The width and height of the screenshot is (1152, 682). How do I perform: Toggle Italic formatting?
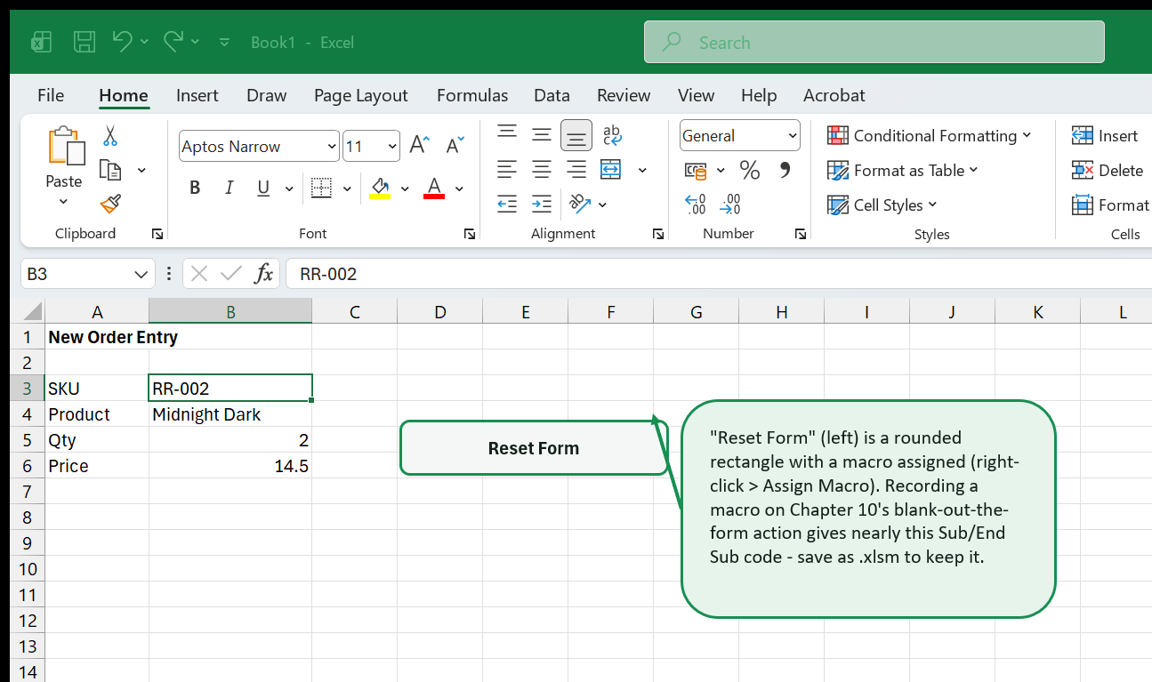click(230, 188)
